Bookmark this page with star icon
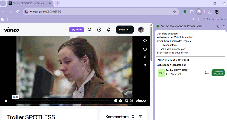This screenshot has height=120, width=227. [x=175, y=12]
